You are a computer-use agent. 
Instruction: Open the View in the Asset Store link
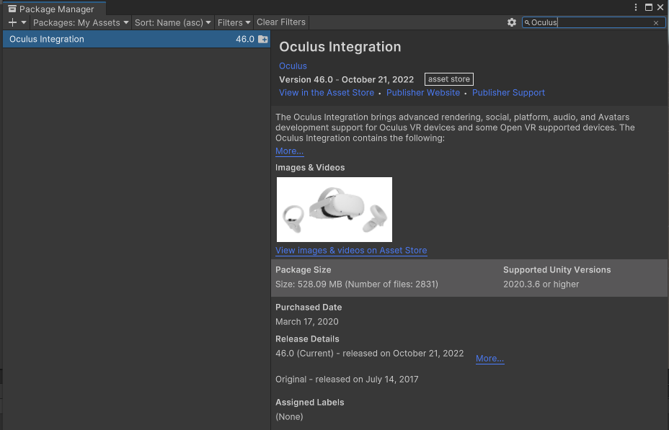pyautogui.click(x=327, y=93)
